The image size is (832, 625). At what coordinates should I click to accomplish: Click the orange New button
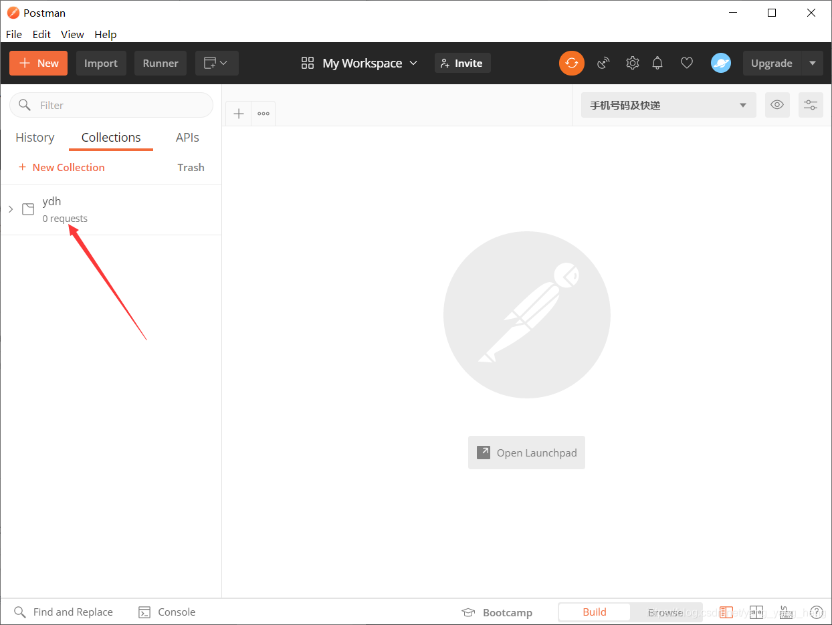point(38,63)
